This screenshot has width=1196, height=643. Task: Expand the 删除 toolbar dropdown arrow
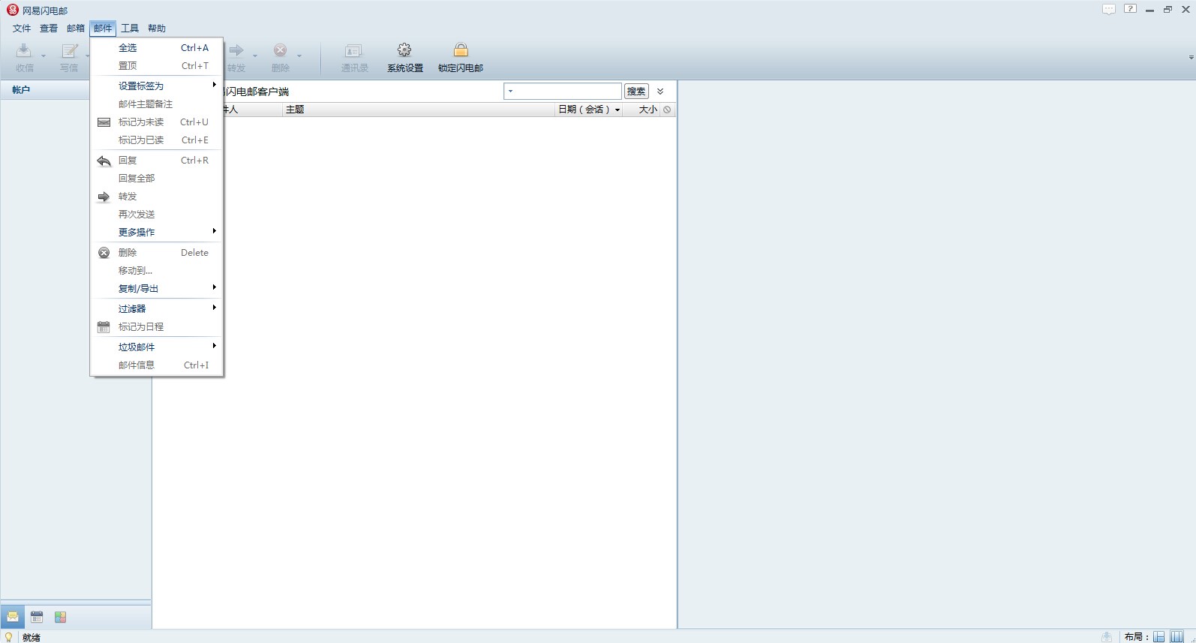[x=299, y=56]
